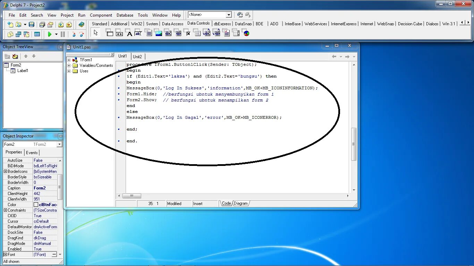Click the New items toolbar icon
This screenshot has width=474, height=266.
pyautogui.click(x=10, y=25)
